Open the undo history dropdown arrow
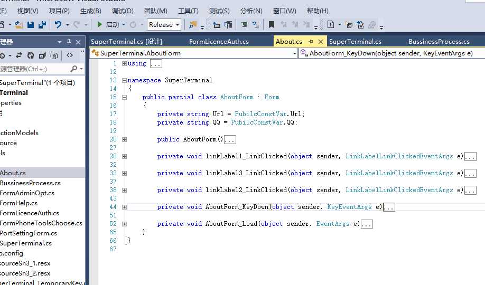485x285 pixels. point(68,24)
